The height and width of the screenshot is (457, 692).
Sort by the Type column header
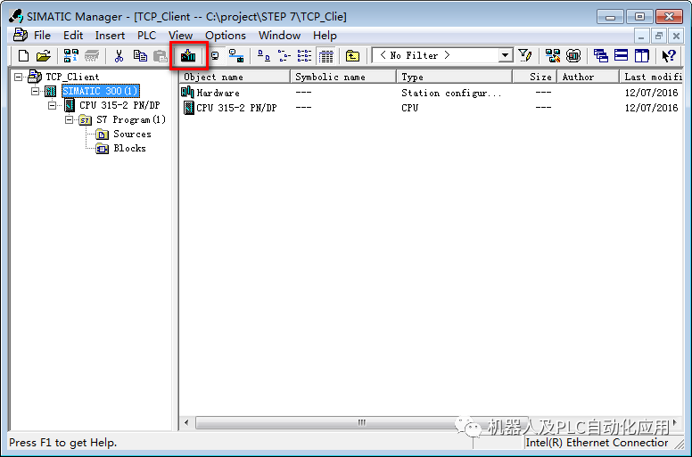click(x=455, y=77)
